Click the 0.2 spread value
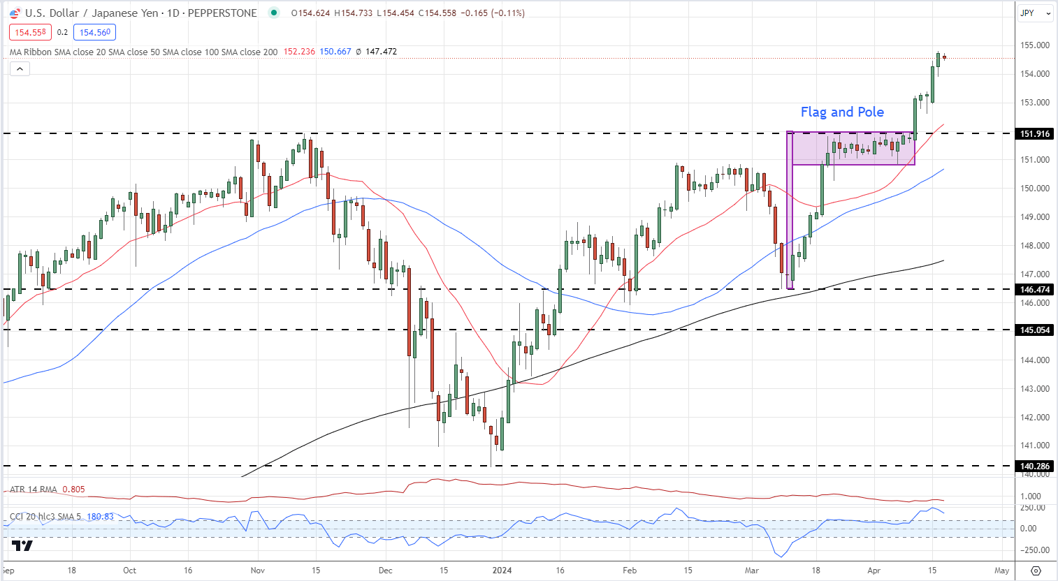1058x581 pixels. (x=62, y=32)
